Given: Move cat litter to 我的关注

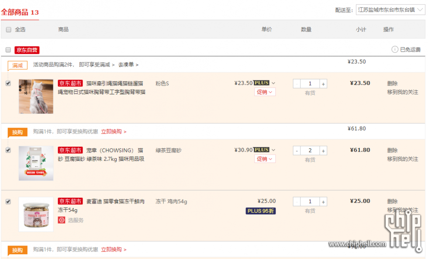Looking at the screenshot, I should [x=403, y=159].
